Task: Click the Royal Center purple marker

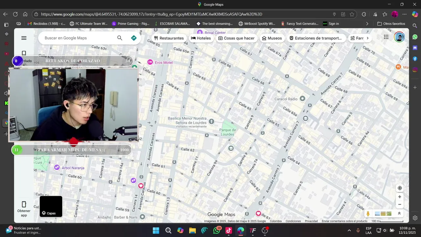Action: [200, 32]
